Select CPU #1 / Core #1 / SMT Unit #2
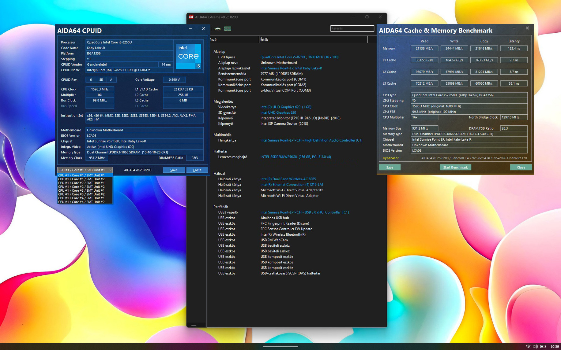 [x=85, y=179]
